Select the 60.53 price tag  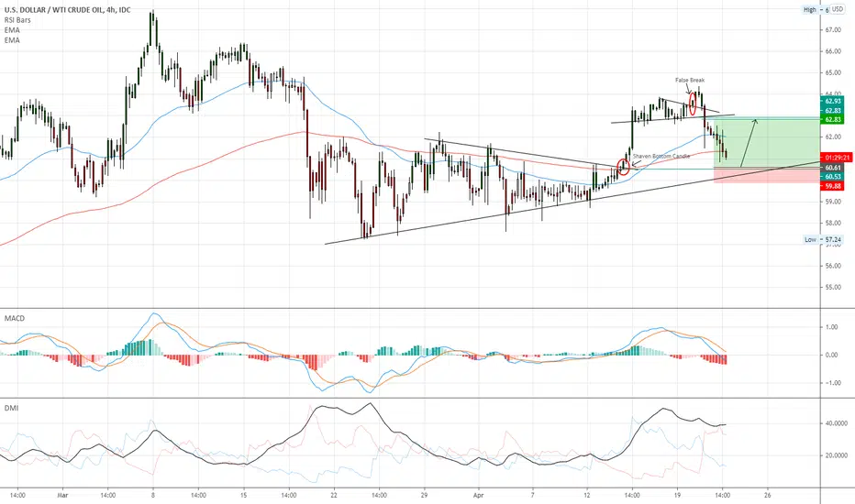coord(832,177)
